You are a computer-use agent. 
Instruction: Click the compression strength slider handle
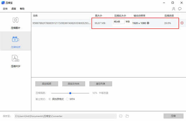[x=70, y=93]
